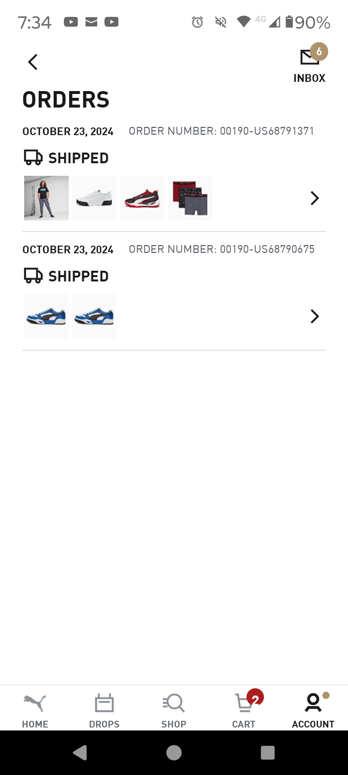View the white sneaker thumbnail
The height and width of the screenshot is (775, 348).
click(x=94, y=198)
